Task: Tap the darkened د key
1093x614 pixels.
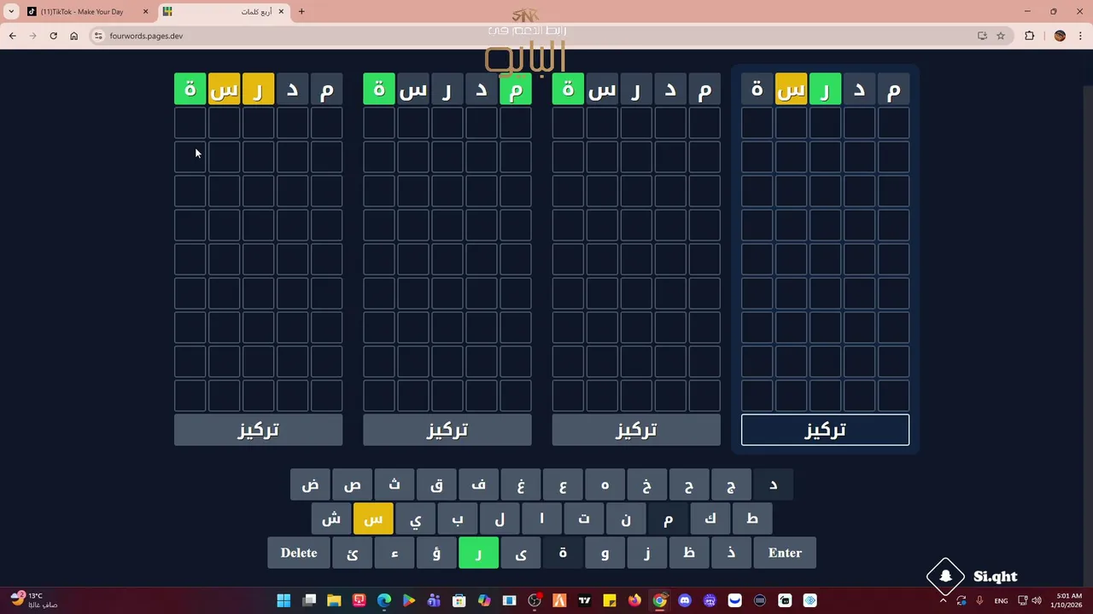Action: point(773,484)
